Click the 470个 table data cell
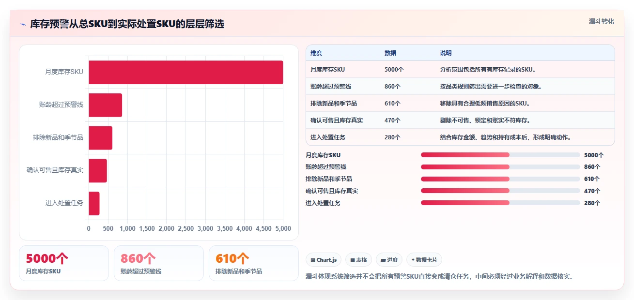 392,120
